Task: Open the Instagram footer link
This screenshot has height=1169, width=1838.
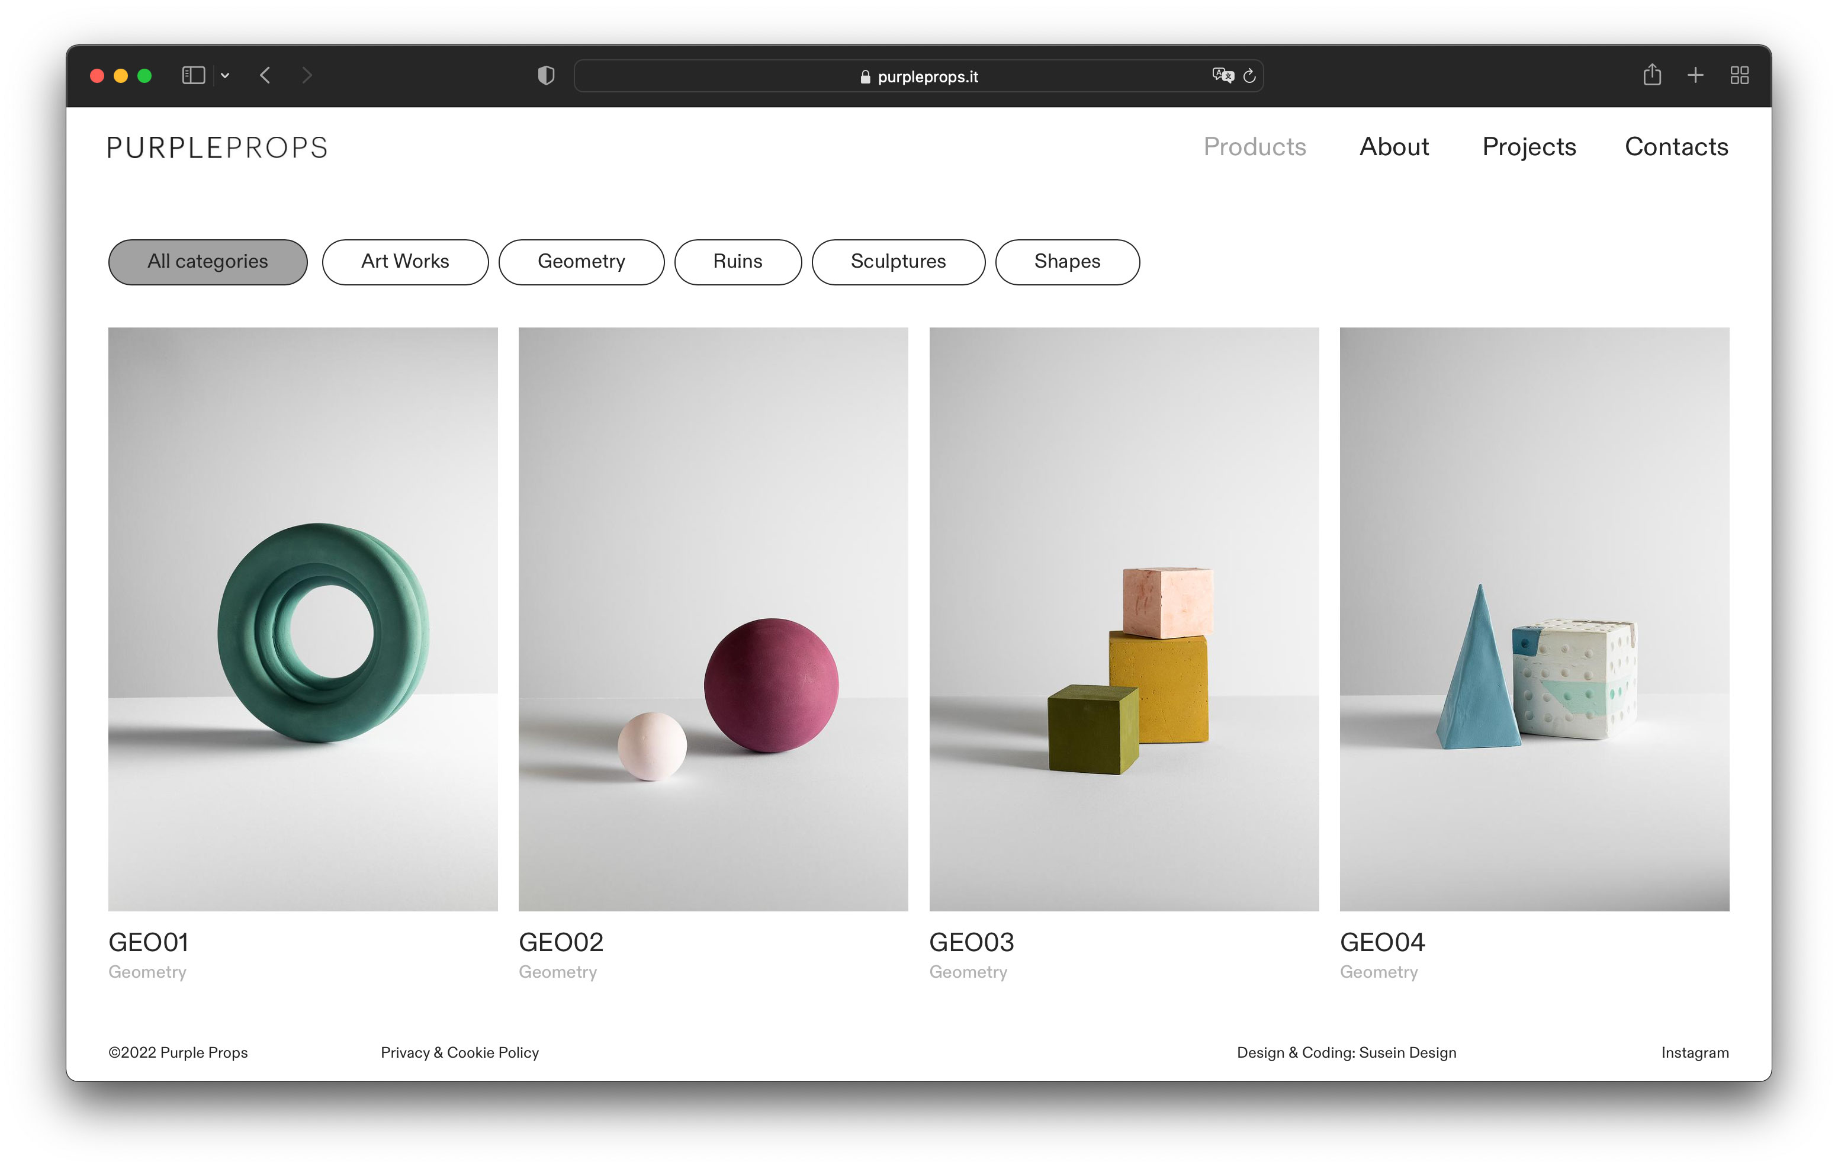Action: pyautogui.click(x=1695, y=1052)
